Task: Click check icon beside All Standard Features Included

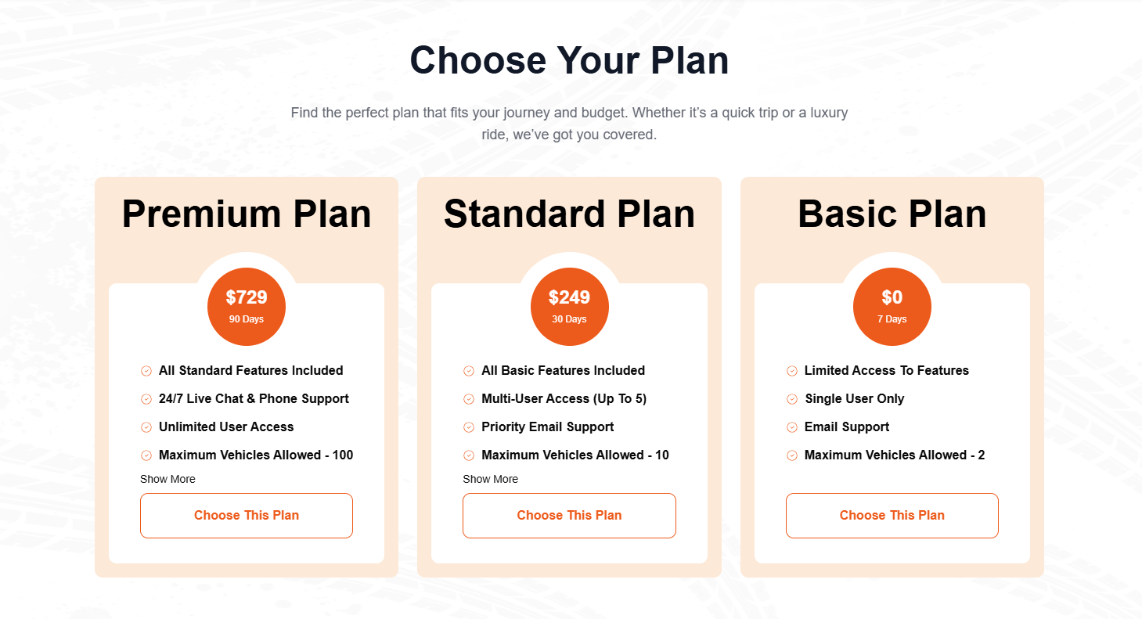Action: click(x=146, y=371)
